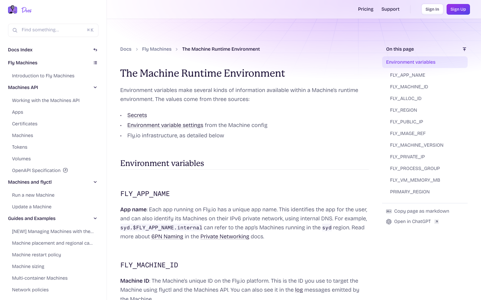Collapse the Machines and flyctl section
481x300 pixels.
[x=95, y=182]
